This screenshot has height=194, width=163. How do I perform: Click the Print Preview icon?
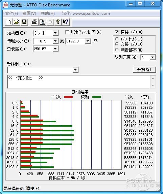pyautogui.click(x=42, y=22)
